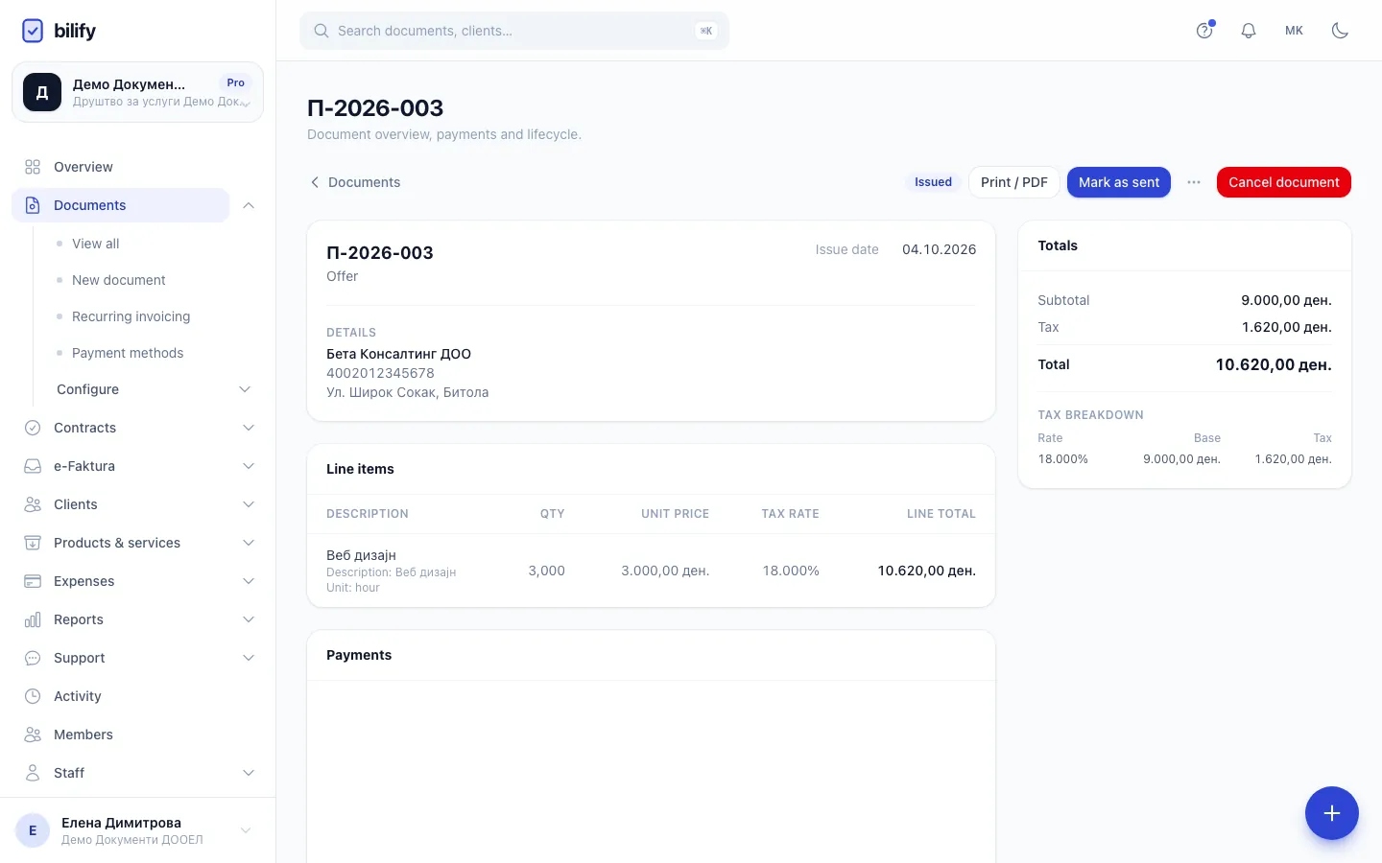
Task: Click the client name Бета Консалтинг ДОО
Action: pyautogui.click(x=398, y=354)
